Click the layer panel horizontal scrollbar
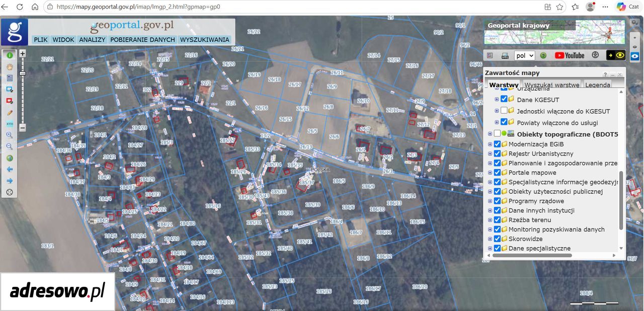644x311 pixels. click(x=532, y=255)
